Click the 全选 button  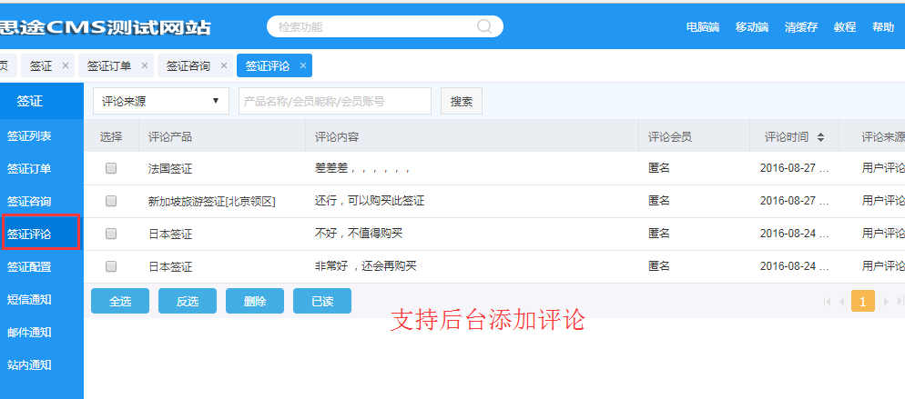[x=119, y=302]
